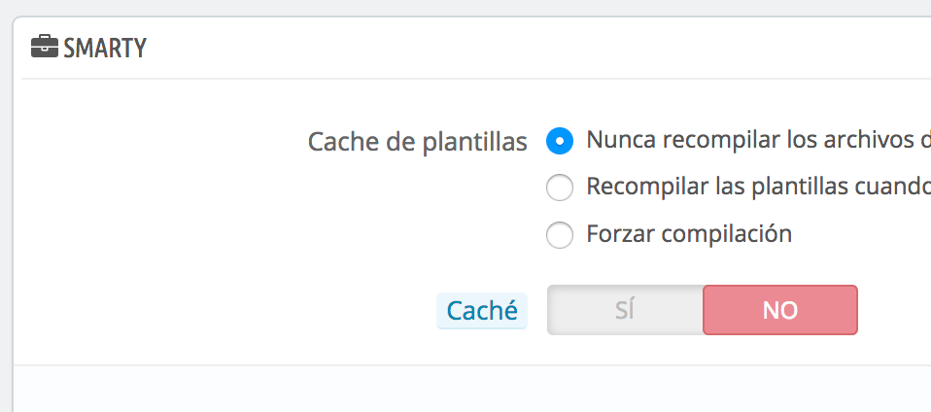Click the red NO button text
931x412 pixels.
[780, 311]
